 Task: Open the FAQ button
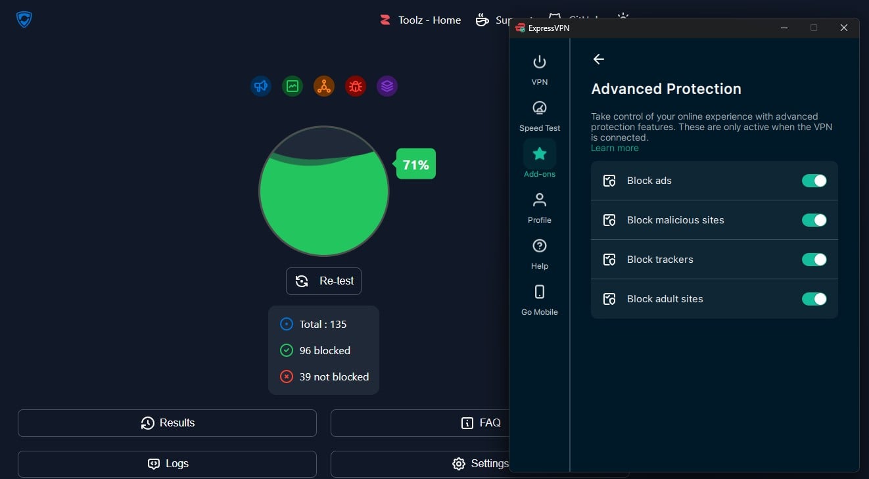[x=419, y=423]
